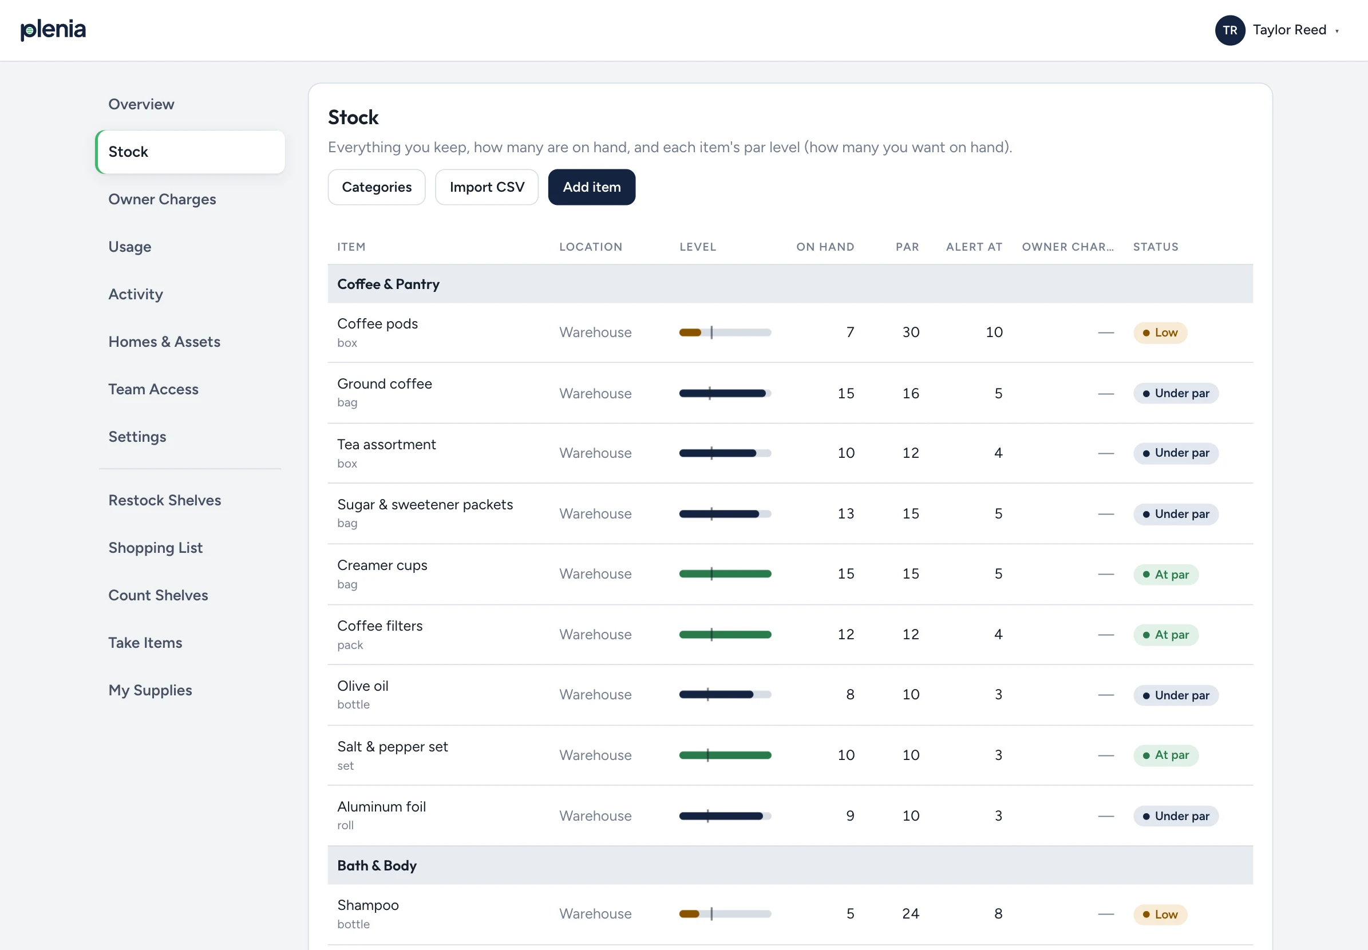The image size is (1368, 950).
Task: Click the Import CSV button
Action: [x=487, y=188]
